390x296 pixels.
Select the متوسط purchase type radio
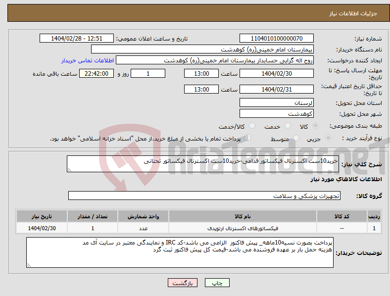pos(296,138)
